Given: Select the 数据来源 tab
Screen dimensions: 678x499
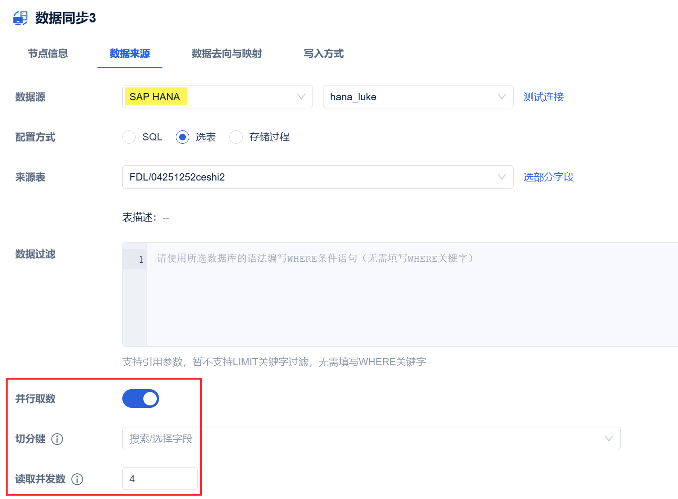Looking at the screenshot, I should 130,53.
